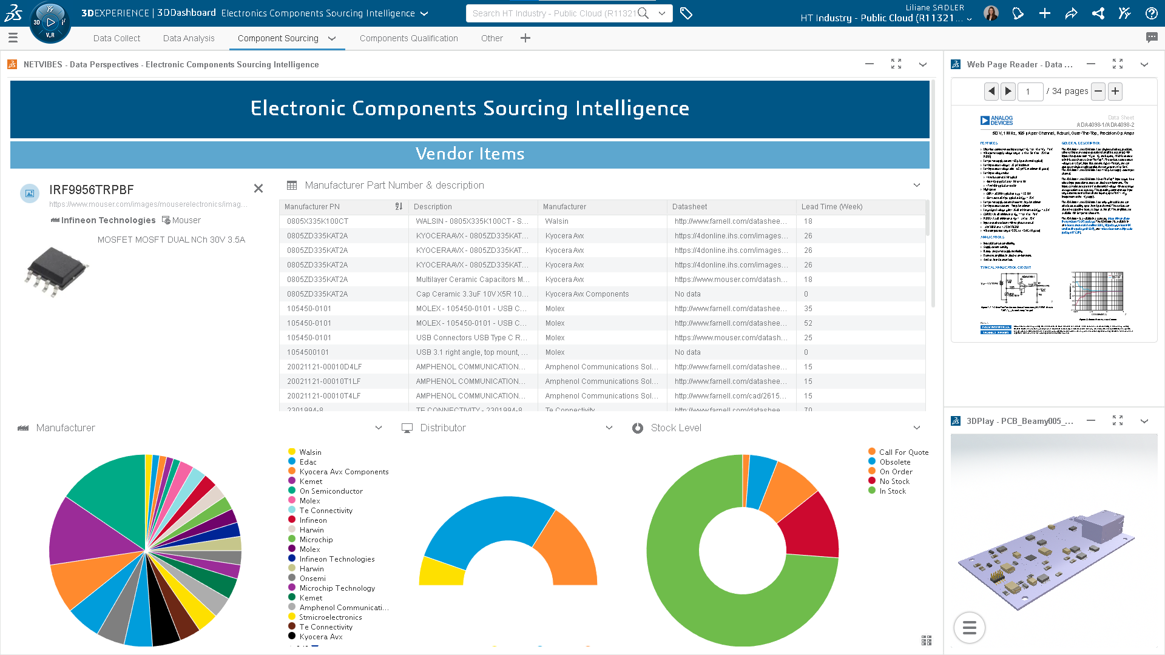Open the hamburger menu at left
The width and height of the screenshot is (1165, 655).
tap(13, 38)
